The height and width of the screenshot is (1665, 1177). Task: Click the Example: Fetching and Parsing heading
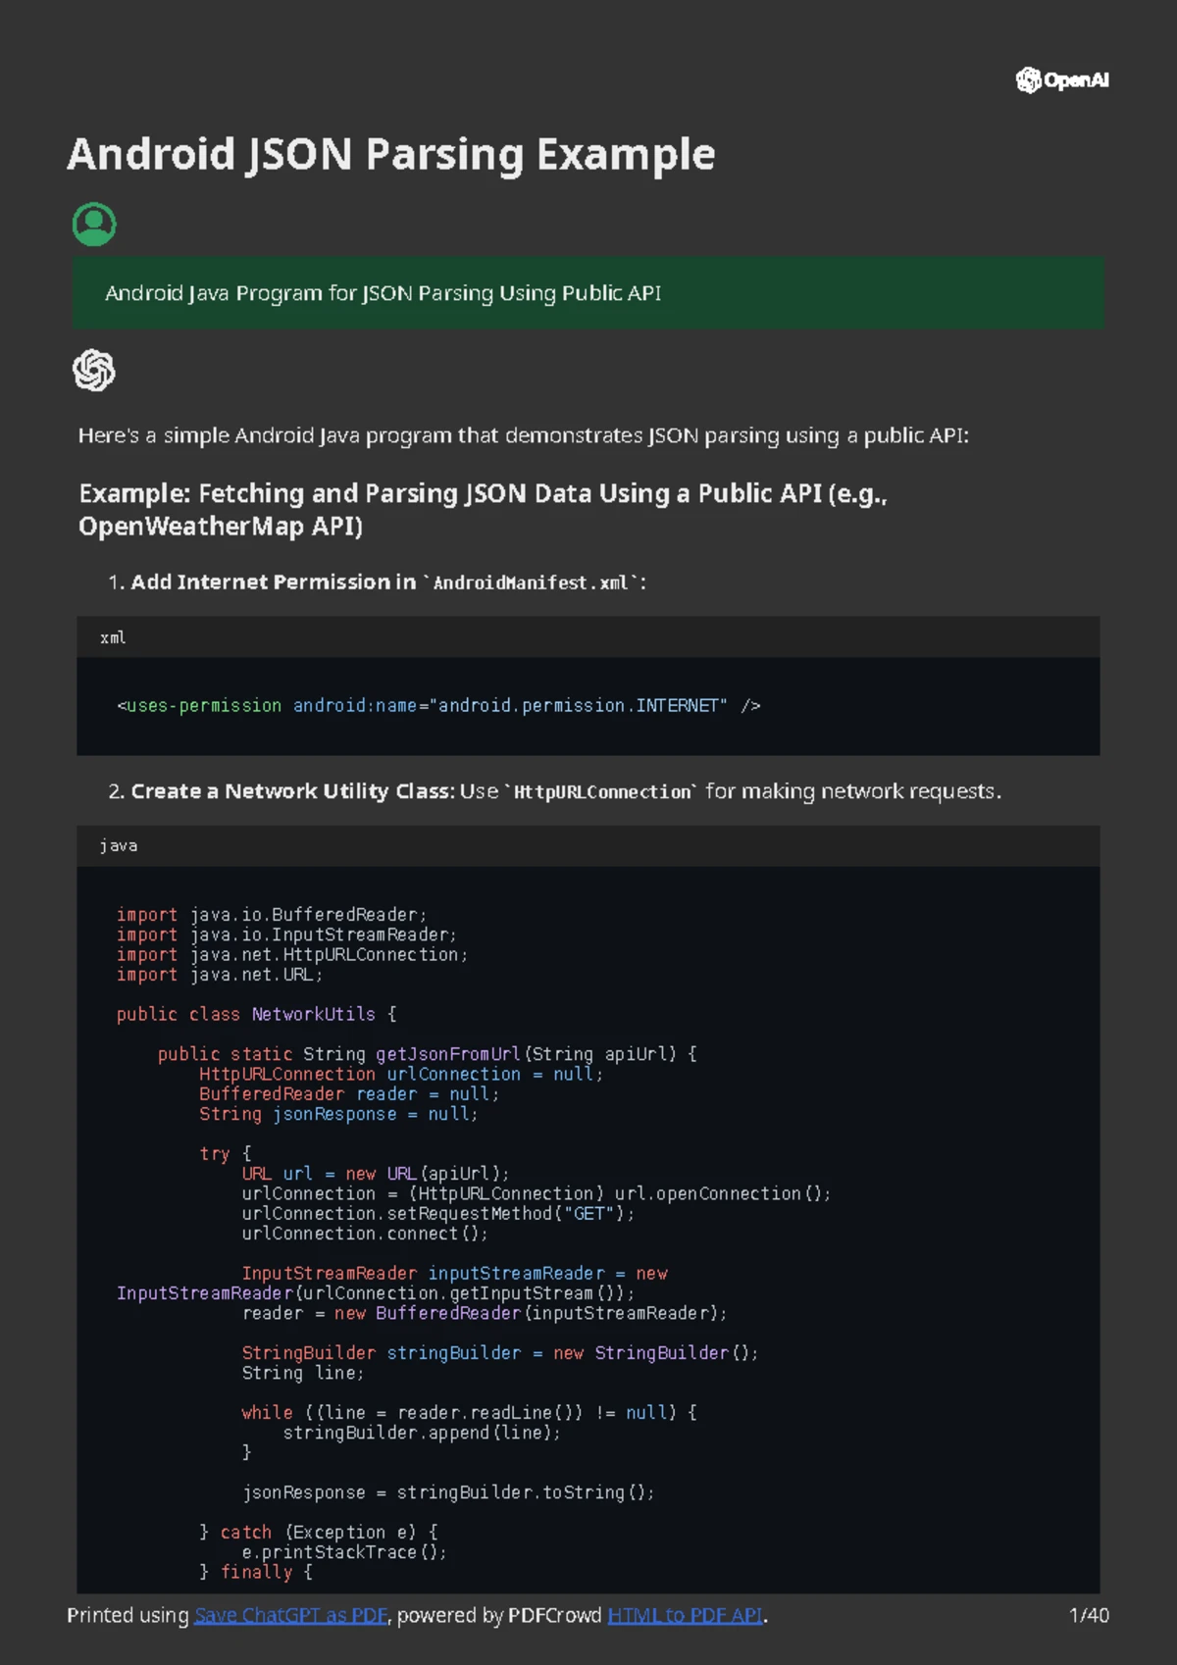(483, 509)
